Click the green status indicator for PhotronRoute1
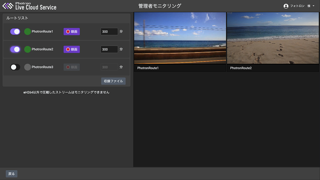Screen dimensions: 320x180 click(27, 31)
